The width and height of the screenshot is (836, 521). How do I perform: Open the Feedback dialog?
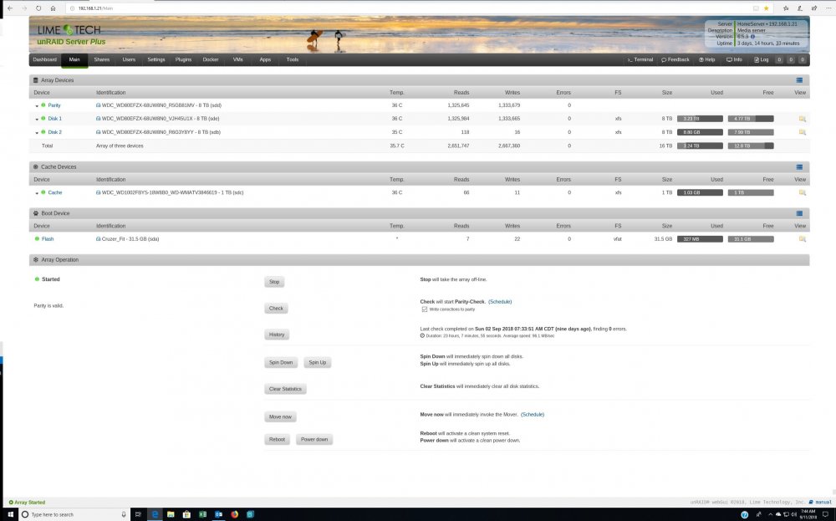675,59
